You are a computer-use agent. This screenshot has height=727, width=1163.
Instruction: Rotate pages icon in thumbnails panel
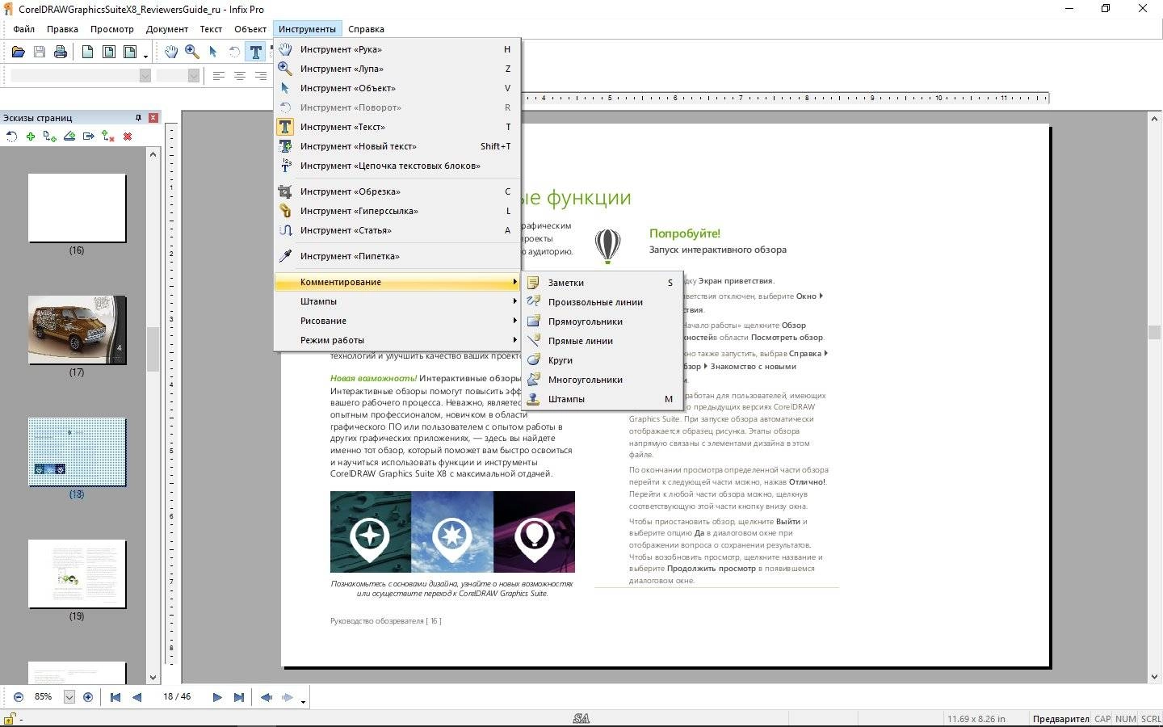click(x=11, y=137)
